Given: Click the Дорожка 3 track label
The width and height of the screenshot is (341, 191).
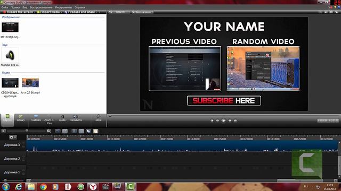Looking at the screenshot, I should pyautogui.click(x=12, y=145).
